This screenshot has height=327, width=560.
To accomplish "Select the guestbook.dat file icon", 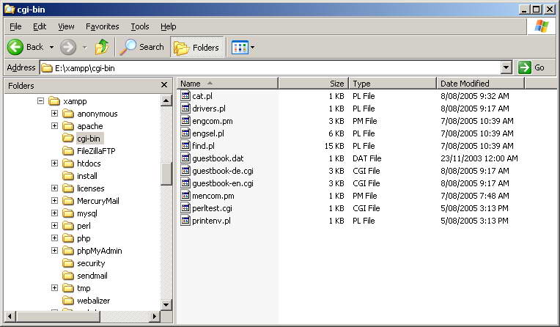I will 186,158.
